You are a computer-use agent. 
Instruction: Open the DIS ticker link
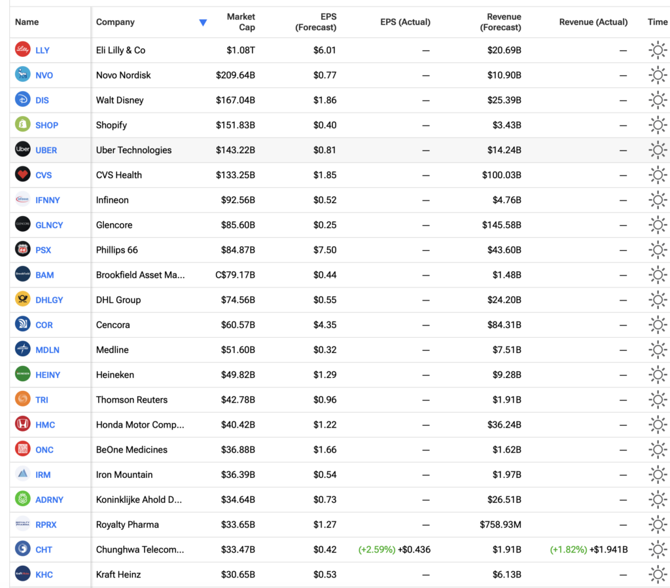point(42,100)
